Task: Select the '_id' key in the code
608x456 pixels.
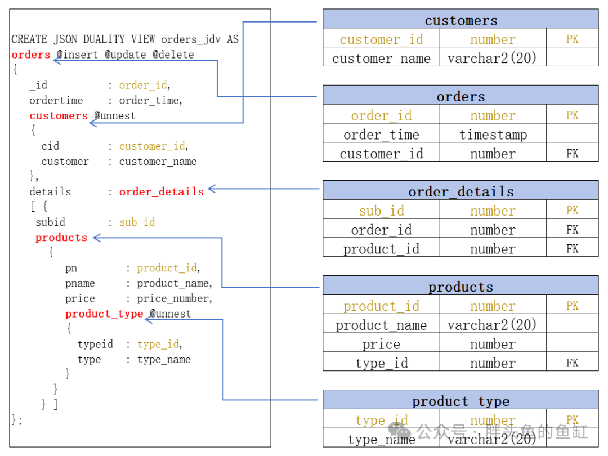Action: (38, 85)
